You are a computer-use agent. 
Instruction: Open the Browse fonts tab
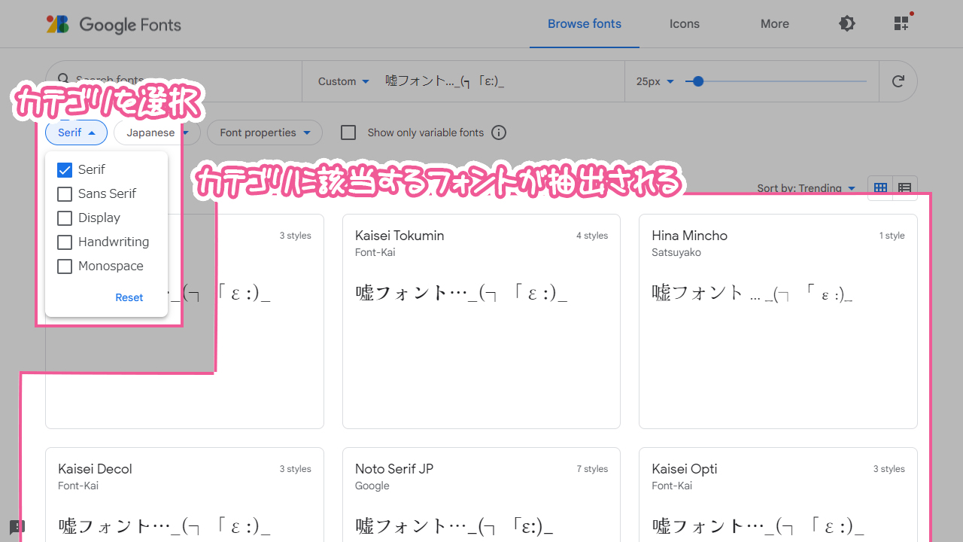(585, 24)
